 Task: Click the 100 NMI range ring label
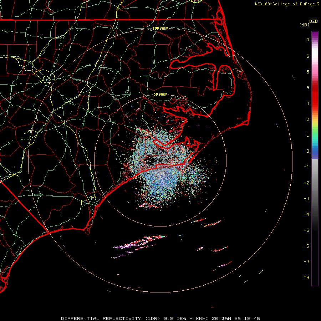click(160, 28)
